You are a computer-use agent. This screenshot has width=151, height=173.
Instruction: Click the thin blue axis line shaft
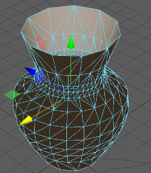[53, 84]
